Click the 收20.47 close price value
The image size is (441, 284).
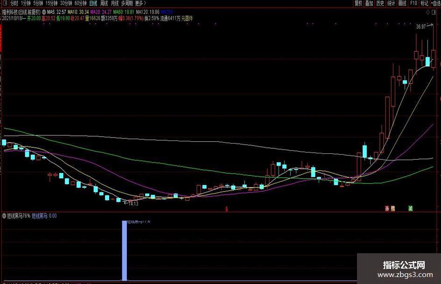point(77,18)
